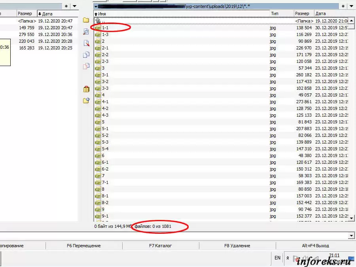Open right panel favorites asterisk button
Viewport: 356px width, 267px height.
pos(343,6)
